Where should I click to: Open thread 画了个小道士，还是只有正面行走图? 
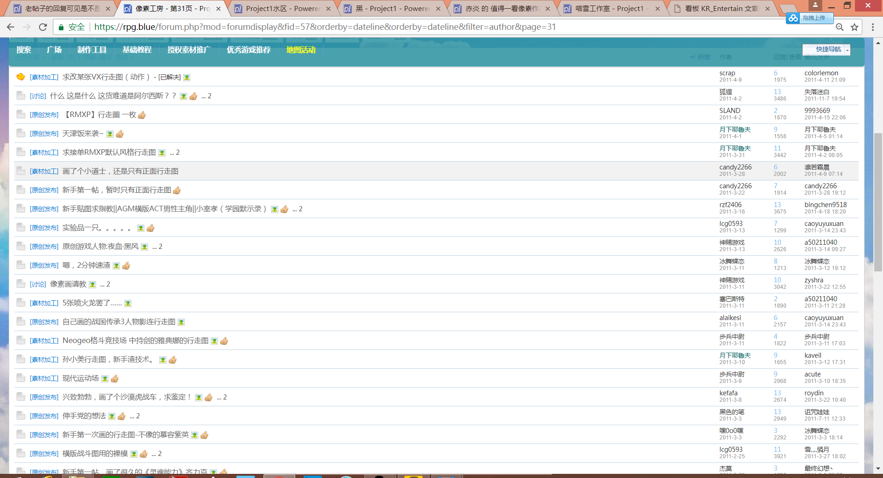pyautogui.click(x=120, y=171)
